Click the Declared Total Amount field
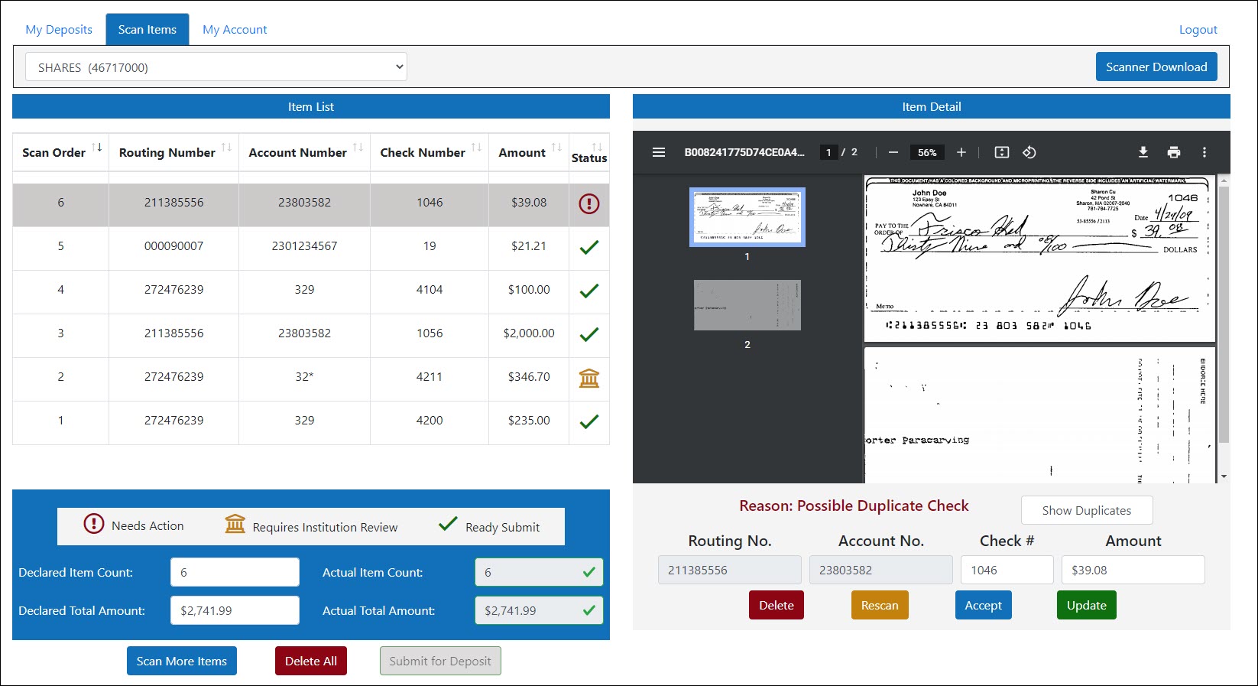This screenshot has width=1258, height=686. [235, 610]
